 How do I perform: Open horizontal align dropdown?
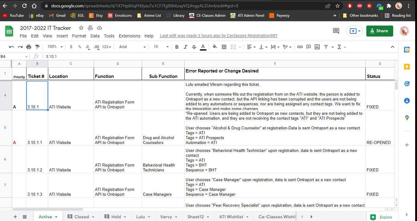(251, 47)
